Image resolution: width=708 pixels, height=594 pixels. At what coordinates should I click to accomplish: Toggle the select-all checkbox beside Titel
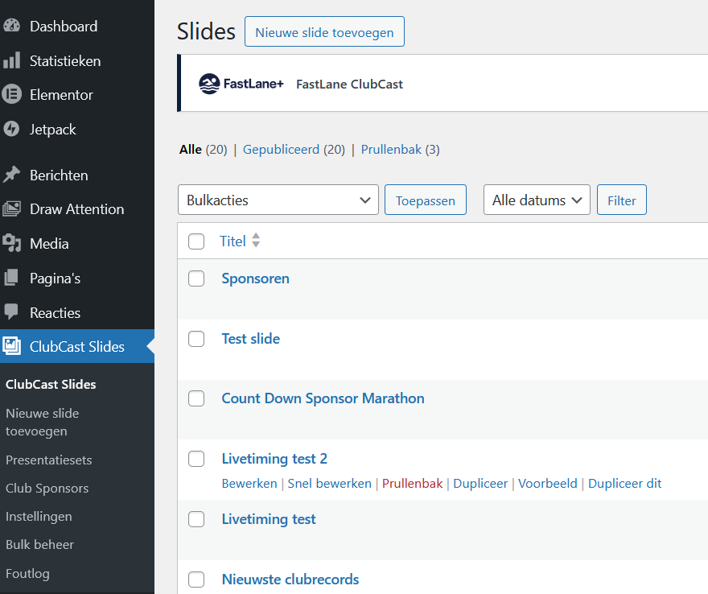(x=196, y=241)
